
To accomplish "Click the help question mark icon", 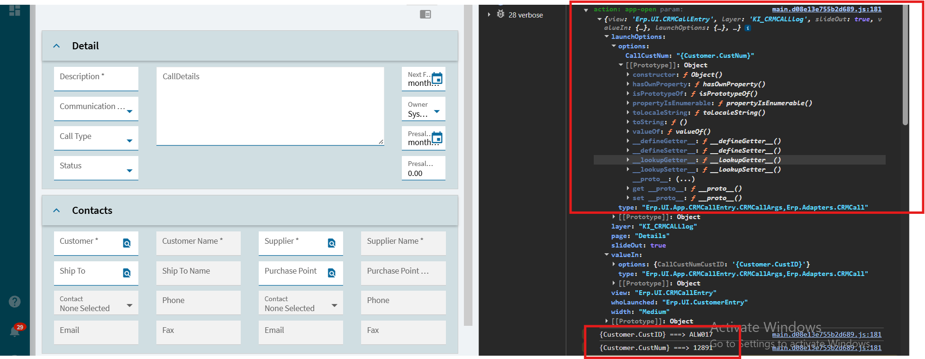I will tap(15, 302).
